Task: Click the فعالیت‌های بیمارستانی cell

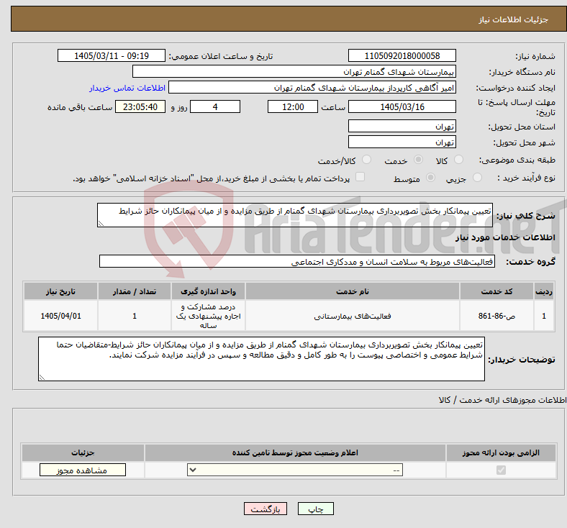Action: click(353, 316)
